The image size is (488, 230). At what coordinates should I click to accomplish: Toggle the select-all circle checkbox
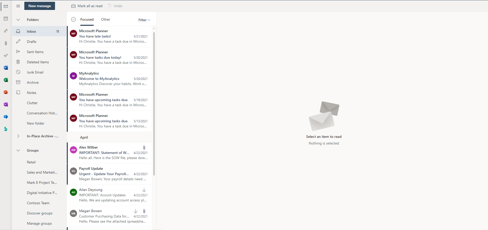(73, 19)
